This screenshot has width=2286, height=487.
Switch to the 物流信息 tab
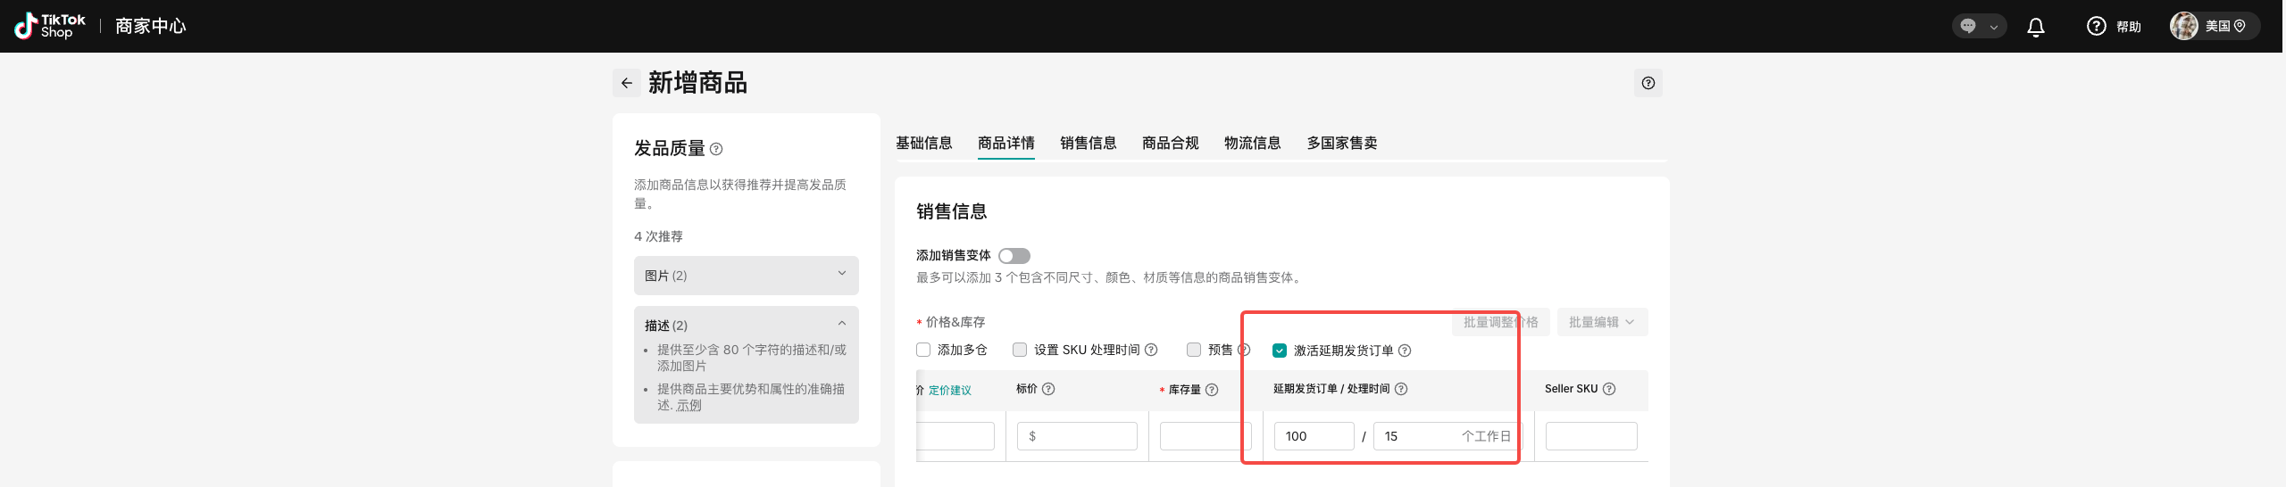[1252, 143]
